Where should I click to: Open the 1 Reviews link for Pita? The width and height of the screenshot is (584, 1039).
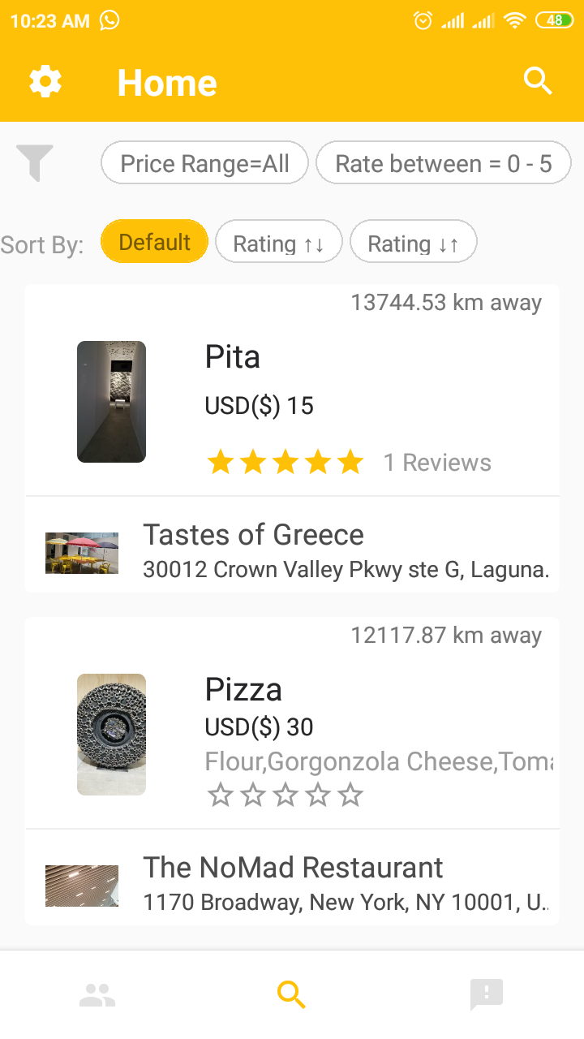(437, 463)
